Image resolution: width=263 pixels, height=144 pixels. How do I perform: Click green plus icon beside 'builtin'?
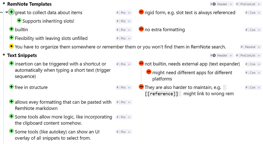coord(11,29)
